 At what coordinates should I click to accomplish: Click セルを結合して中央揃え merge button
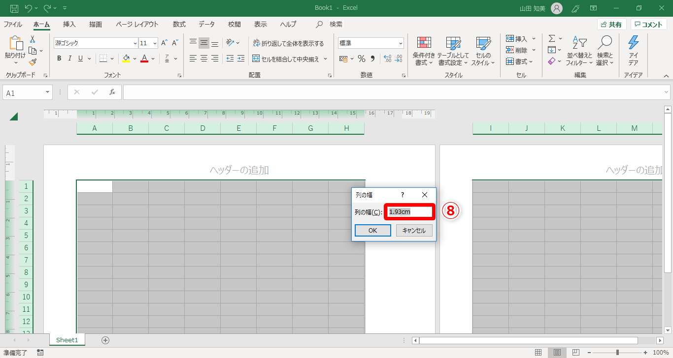(x=286, y=59)
